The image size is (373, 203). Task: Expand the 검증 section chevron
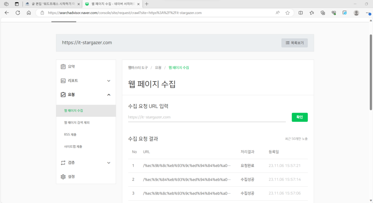[x=109, y=163]
